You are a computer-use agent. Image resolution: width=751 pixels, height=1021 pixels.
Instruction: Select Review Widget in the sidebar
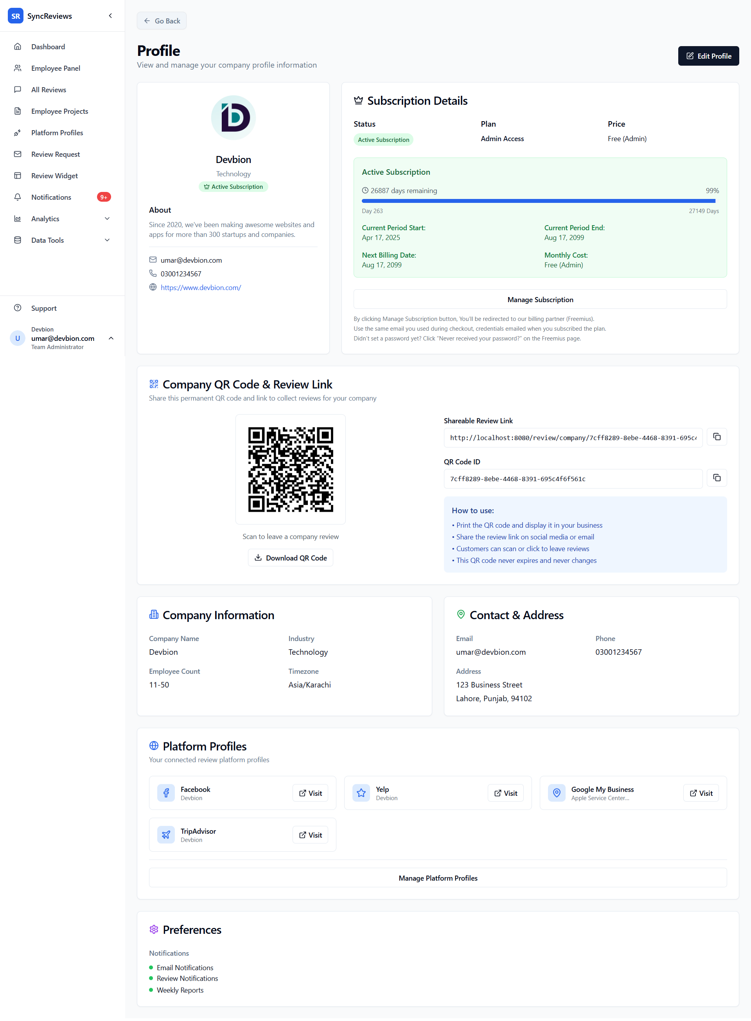[x=54, y=176]
